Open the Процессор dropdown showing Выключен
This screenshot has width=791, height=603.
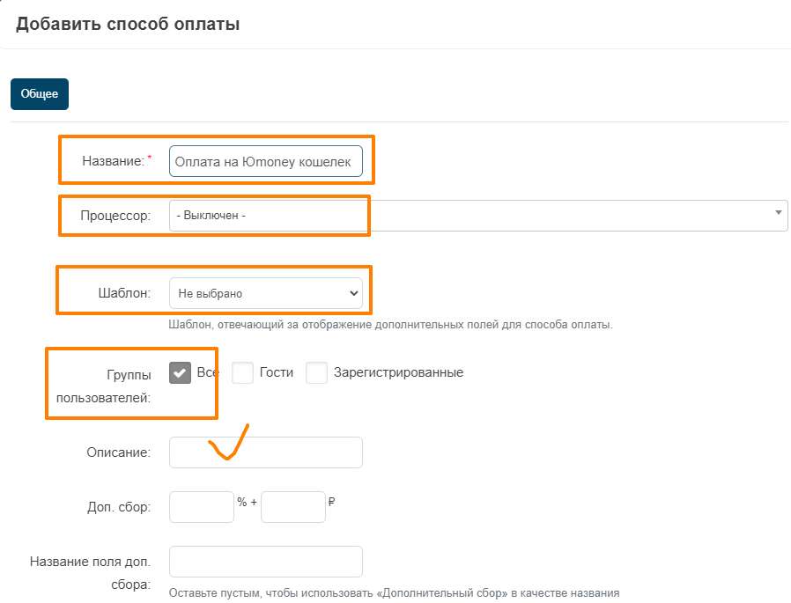point(478,216)
